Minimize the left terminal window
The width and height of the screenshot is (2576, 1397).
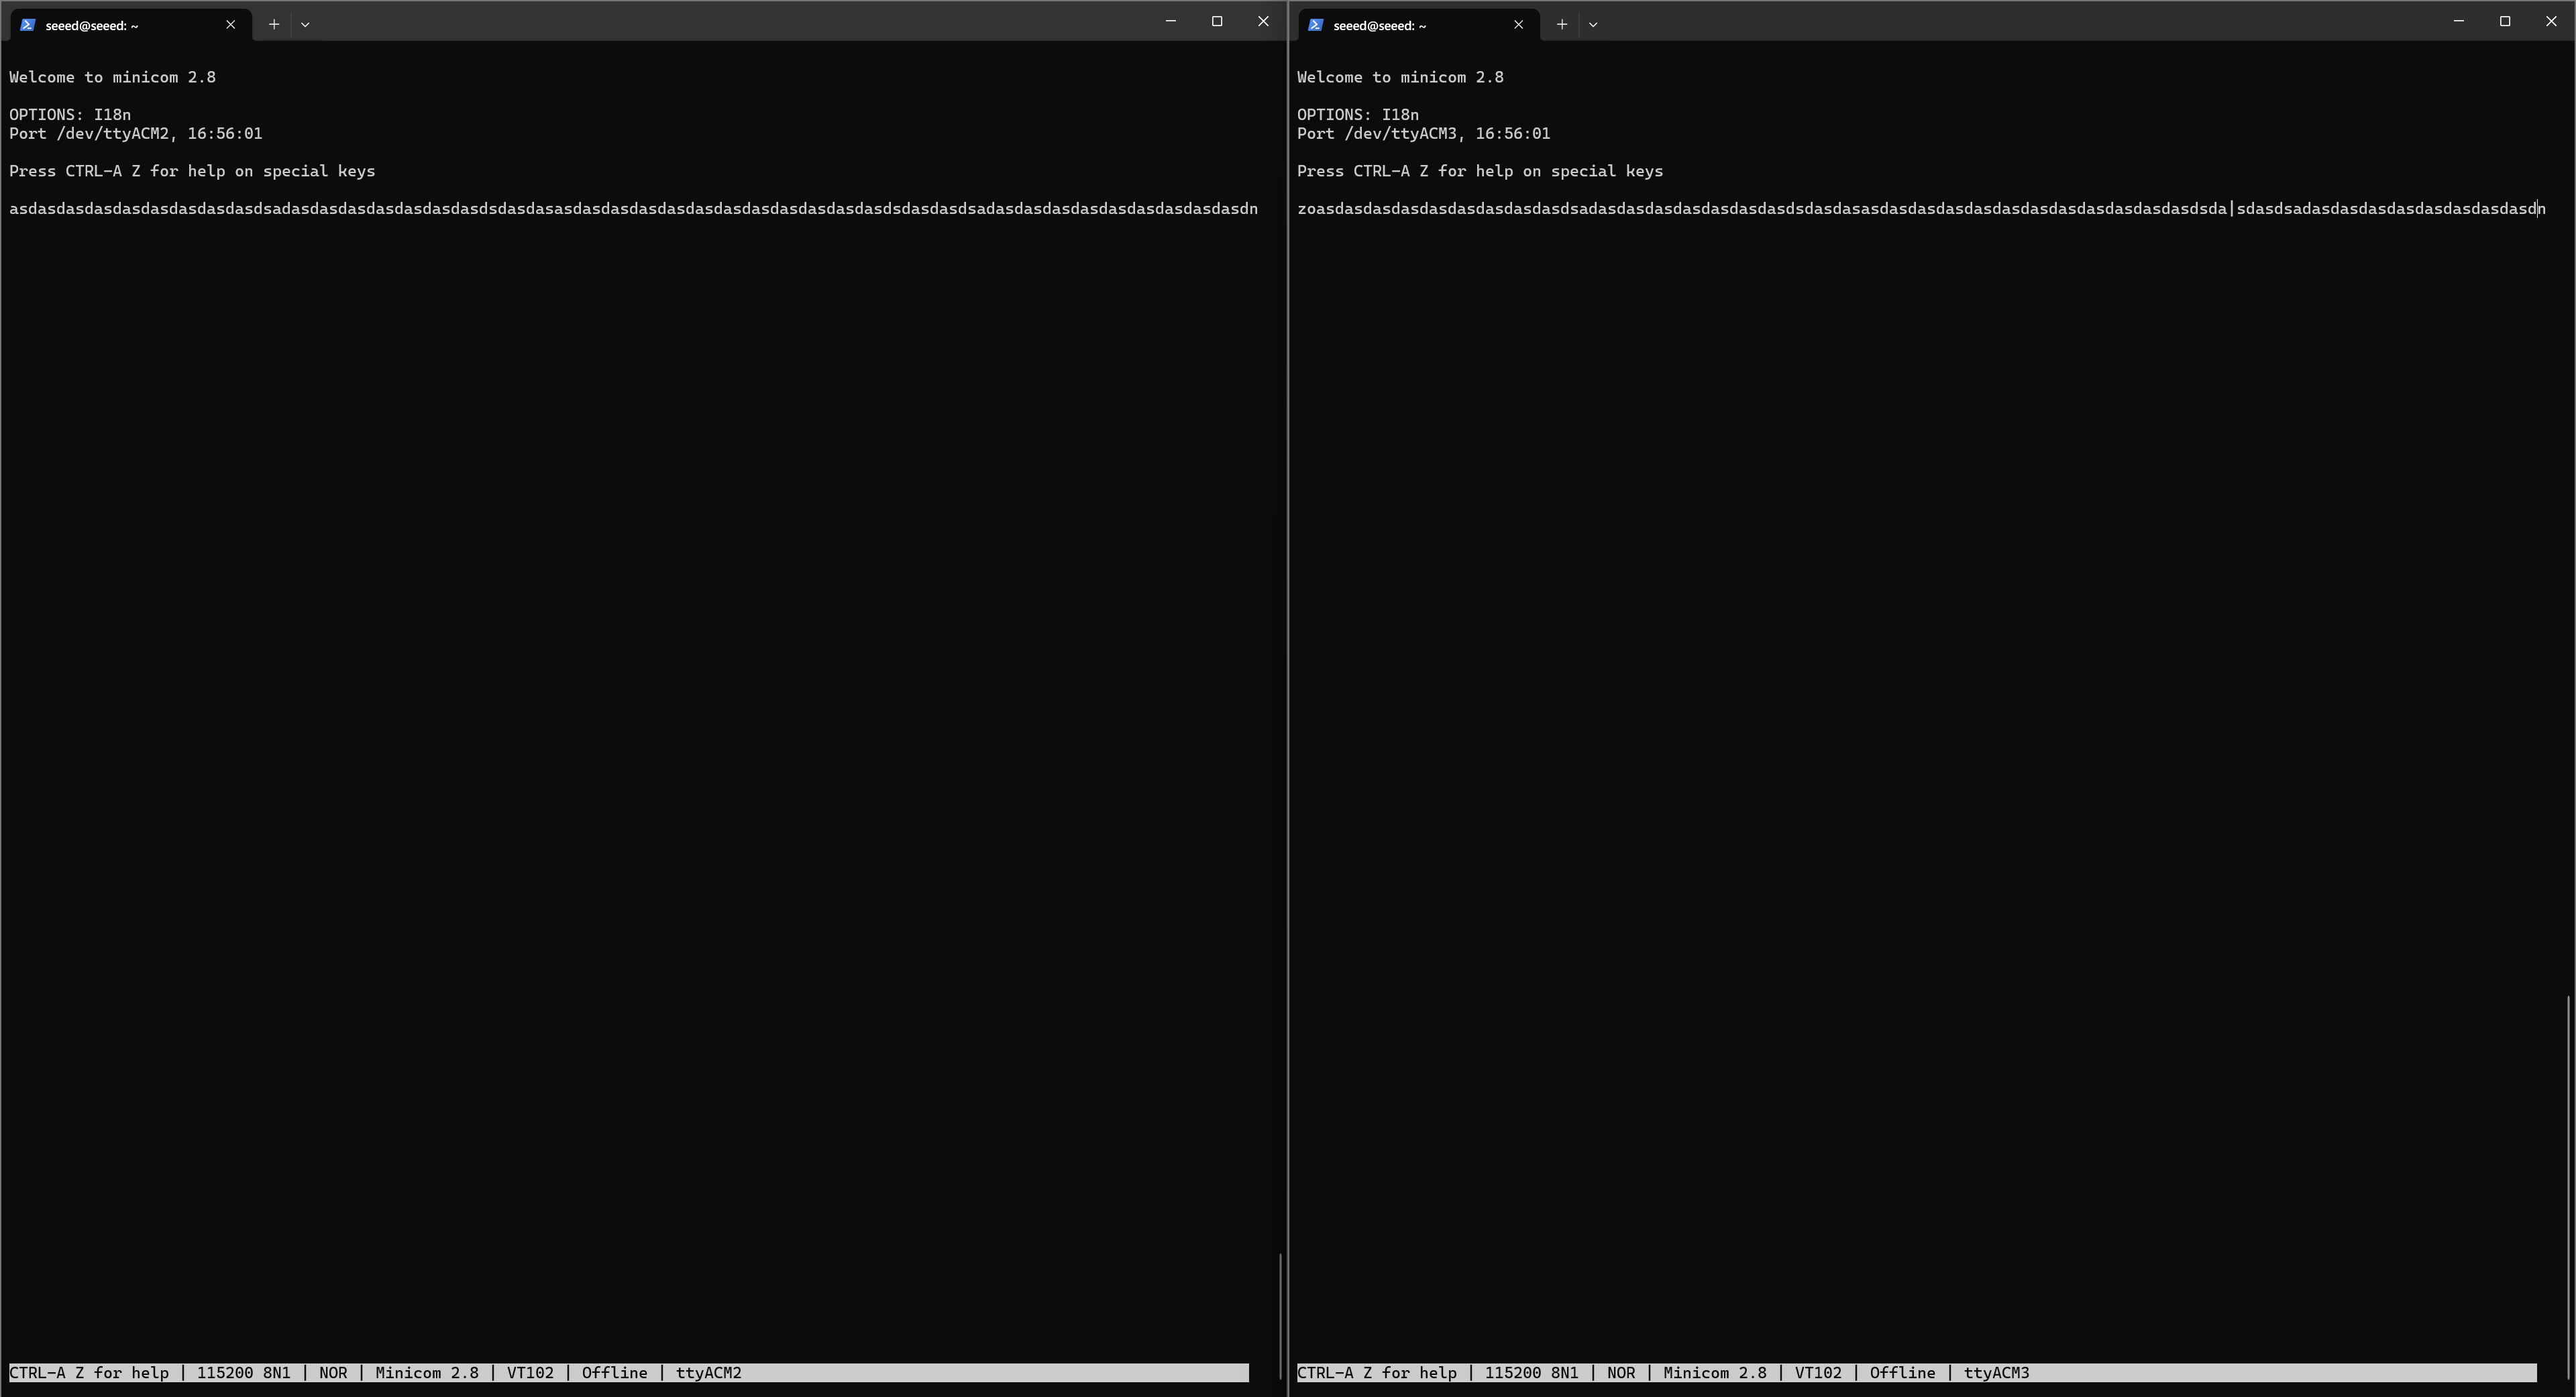1170,21
